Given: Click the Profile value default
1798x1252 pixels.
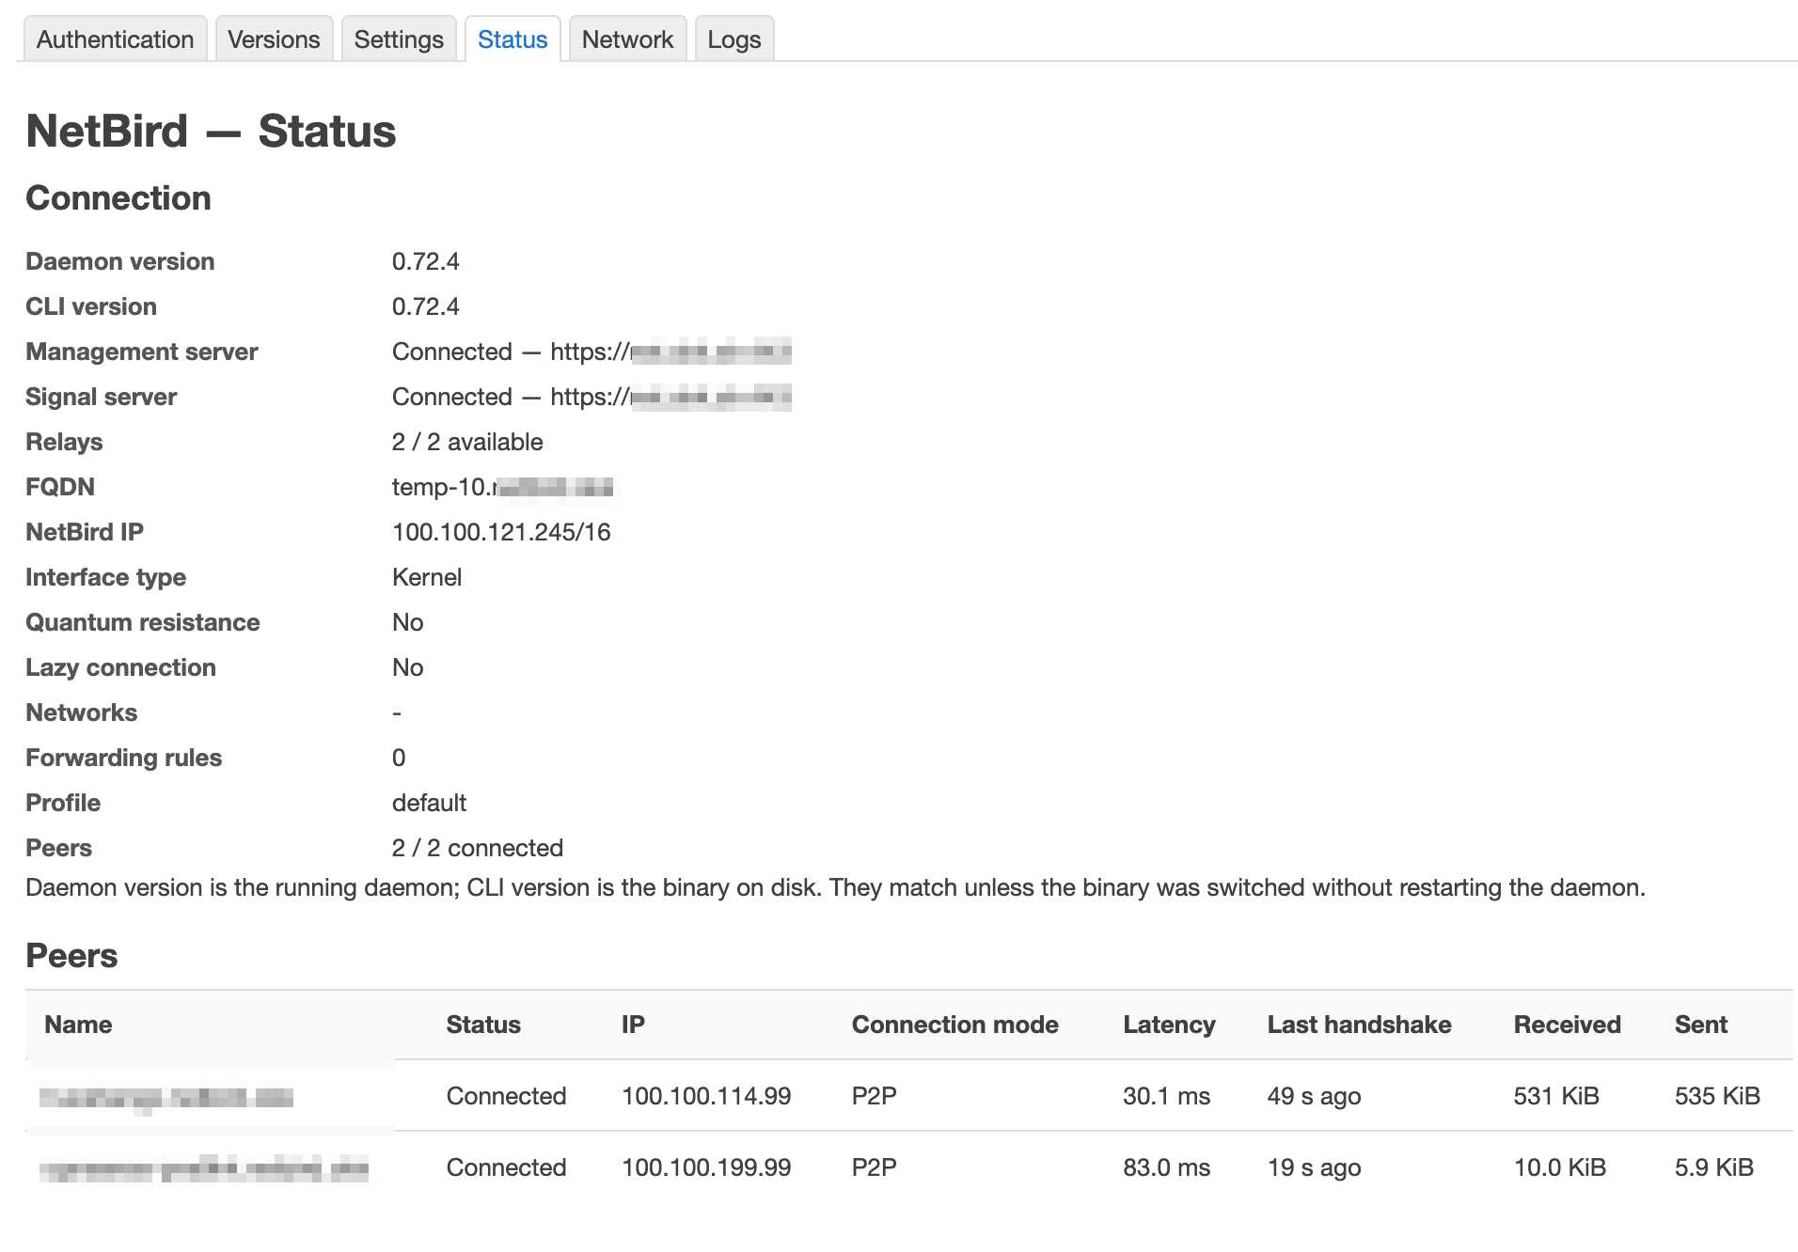Looking at the screenshot, I should [x=429, y=803].
